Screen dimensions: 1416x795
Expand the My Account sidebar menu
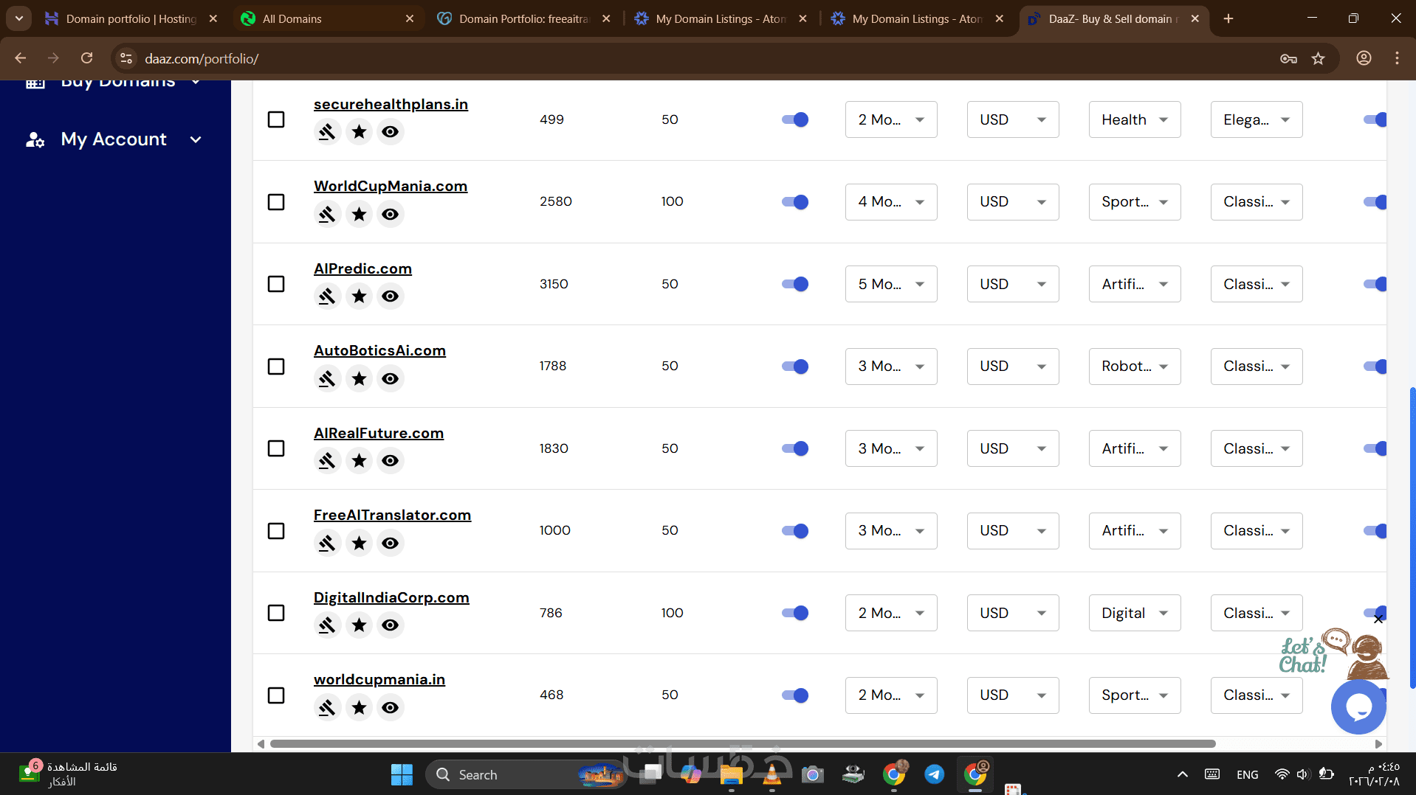pyautogui.click(x=114, y=139)
